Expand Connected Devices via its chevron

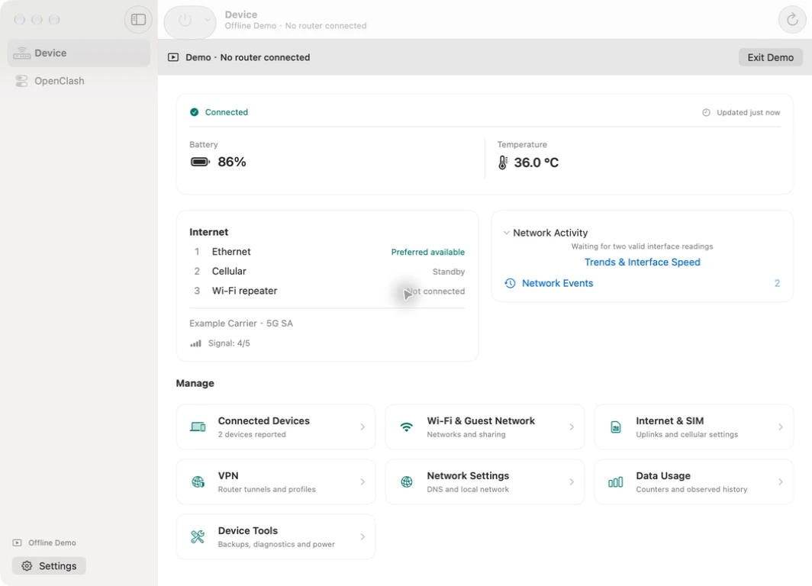pyautogui.click(x=362, y=427)
